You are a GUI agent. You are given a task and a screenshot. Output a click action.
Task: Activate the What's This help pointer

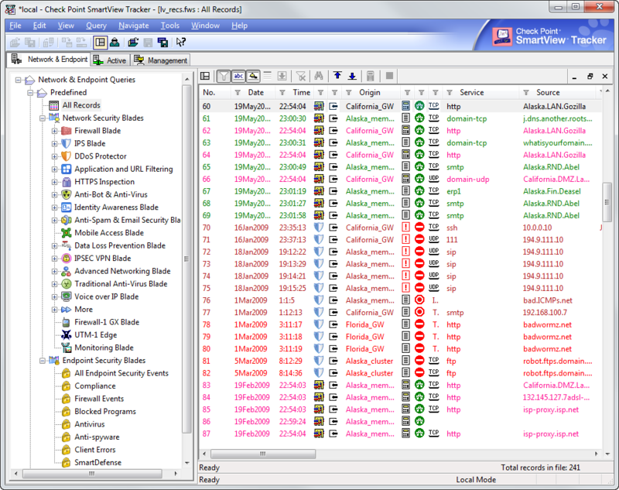point(181,43)
